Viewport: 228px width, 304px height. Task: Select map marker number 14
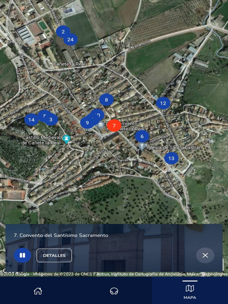pyautogui.click(x=31, y=120)
